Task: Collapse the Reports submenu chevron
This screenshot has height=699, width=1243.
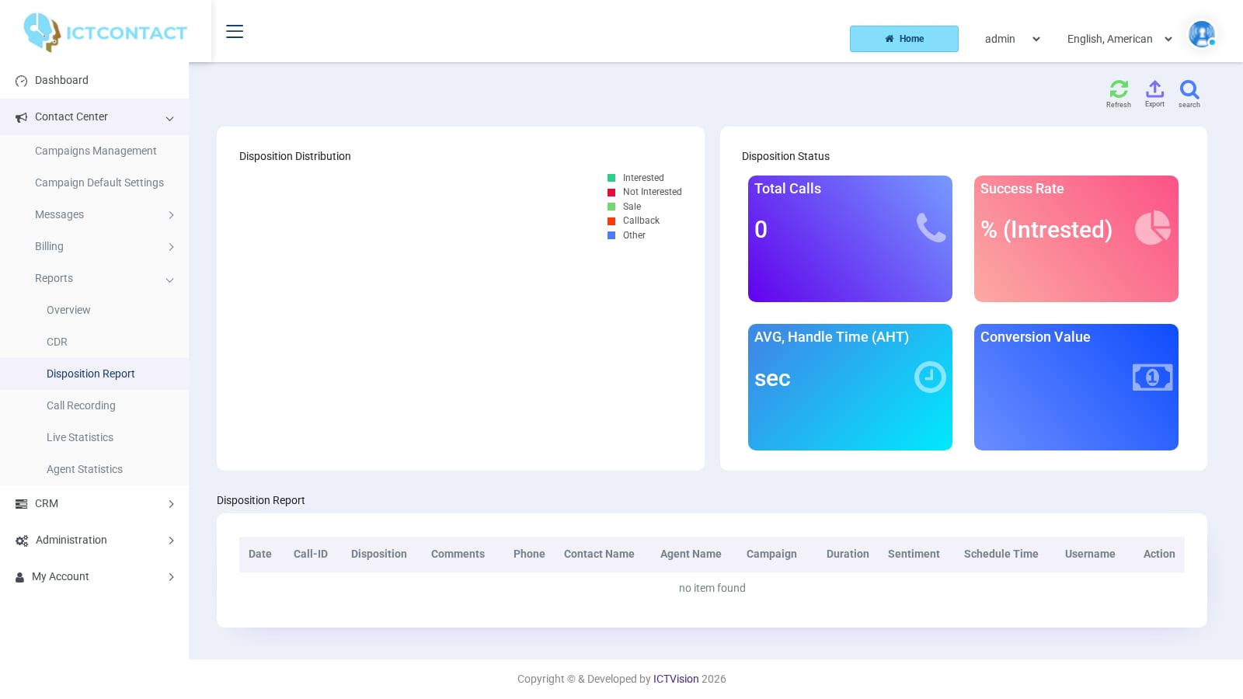Action: click(169, 280)
